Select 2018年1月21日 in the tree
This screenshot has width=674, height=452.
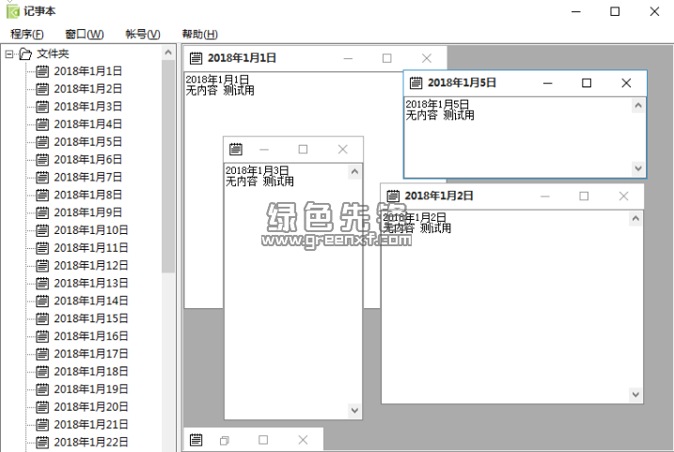coord(90,425)
